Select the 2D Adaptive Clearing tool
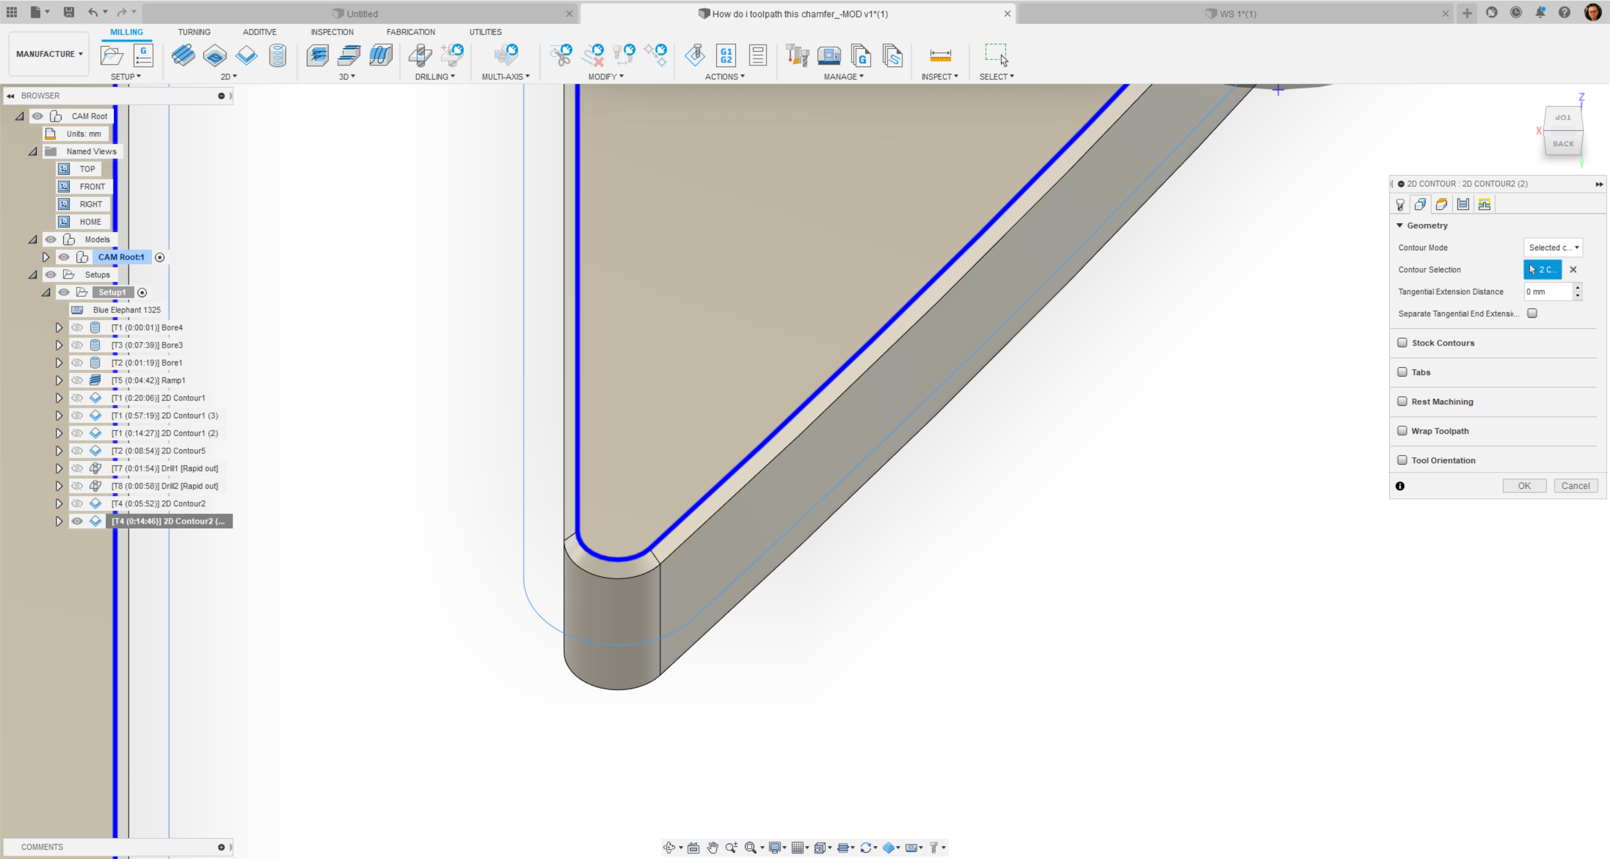1610x859 pixels. click(x=183, y=55)
